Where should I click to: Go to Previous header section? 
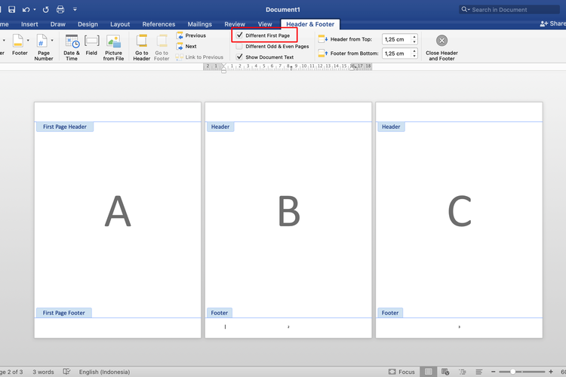click(195, 35)
